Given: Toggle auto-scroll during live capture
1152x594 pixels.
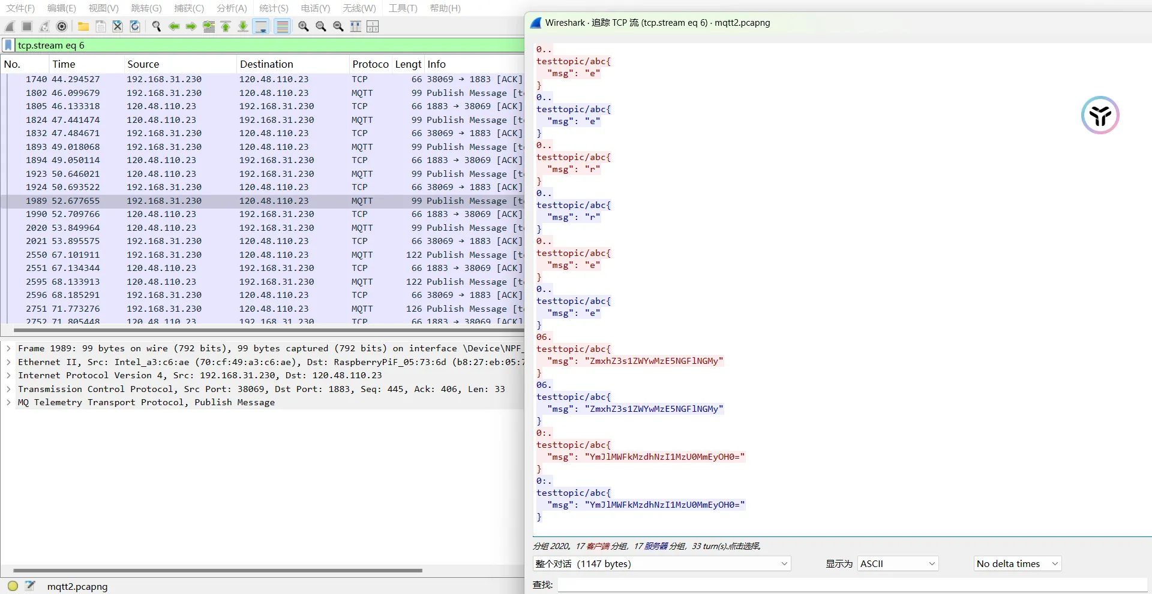Looking at the screenshot, I should click(261, 26).
